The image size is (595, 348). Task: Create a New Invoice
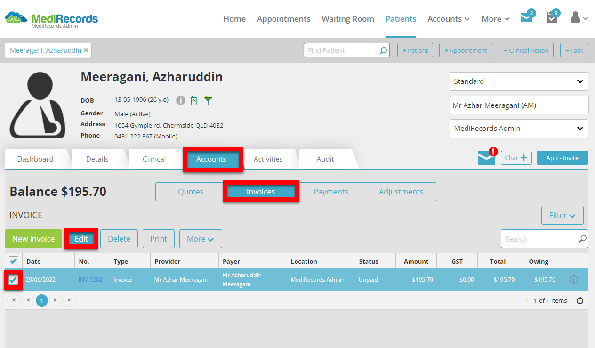coord(33,239)
